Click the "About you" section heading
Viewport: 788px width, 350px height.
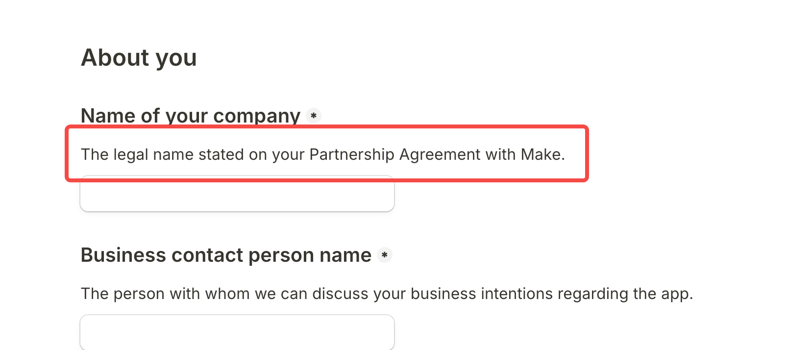pos(139,58)
